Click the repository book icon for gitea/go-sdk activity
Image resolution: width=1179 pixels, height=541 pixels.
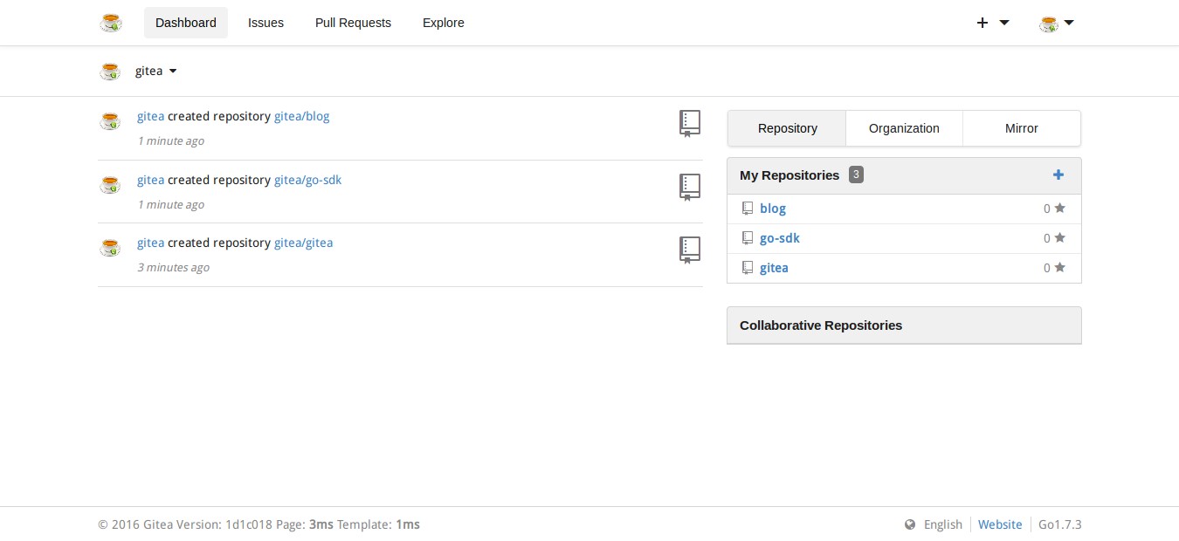coord(690,187)
